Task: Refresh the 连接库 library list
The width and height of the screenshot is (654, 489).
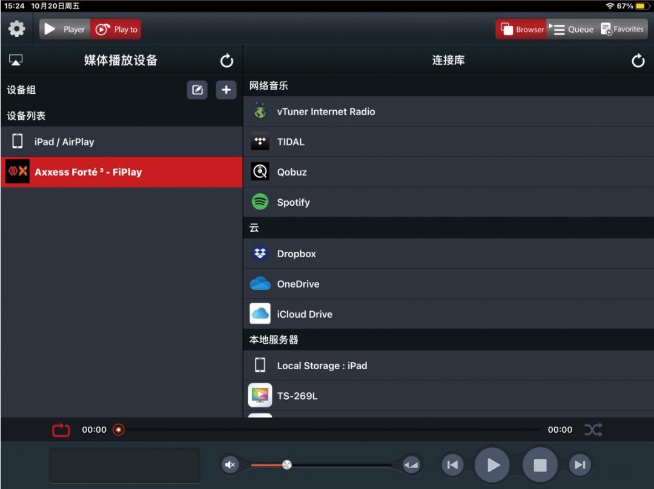Action: click(638, 61)
